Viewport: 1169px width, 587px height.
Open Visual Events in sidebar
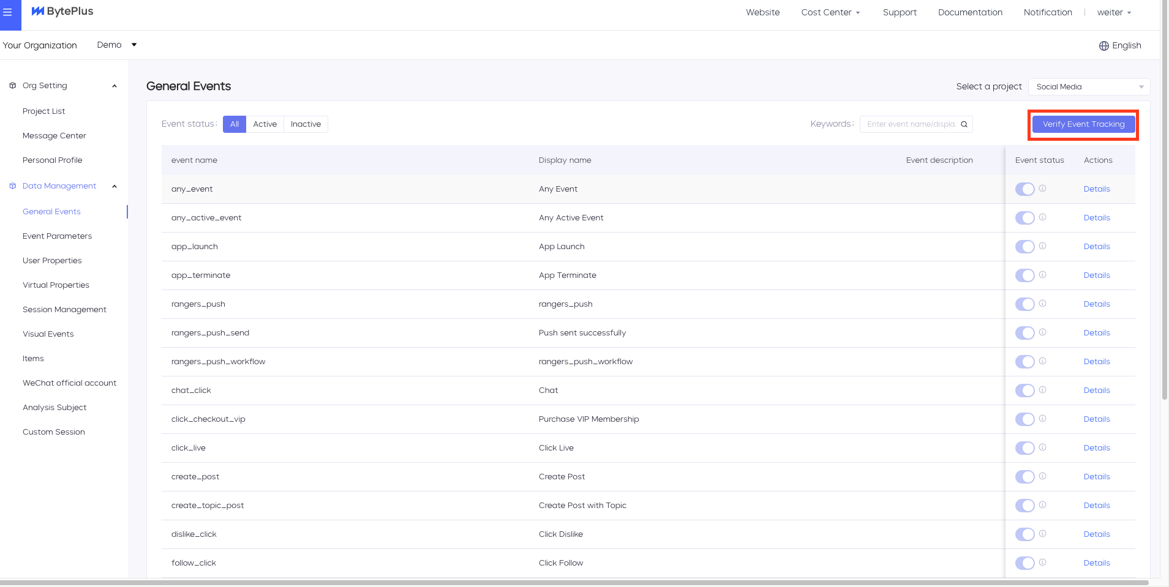48,334
